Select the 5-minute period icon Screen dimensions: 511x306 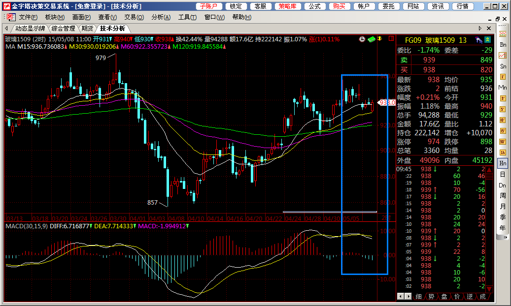coord(503,109)
